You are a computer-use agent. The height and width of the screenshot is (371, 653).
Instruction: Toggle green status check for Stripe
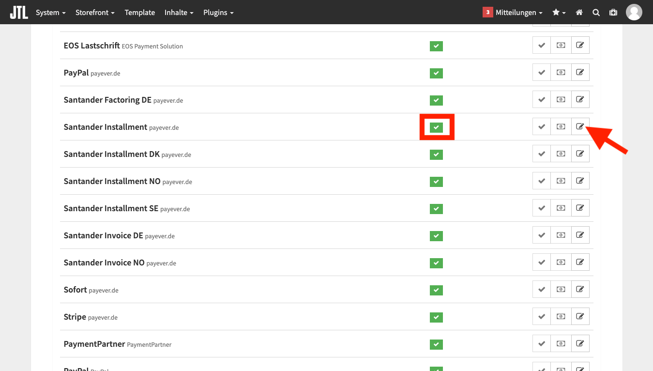436,317
